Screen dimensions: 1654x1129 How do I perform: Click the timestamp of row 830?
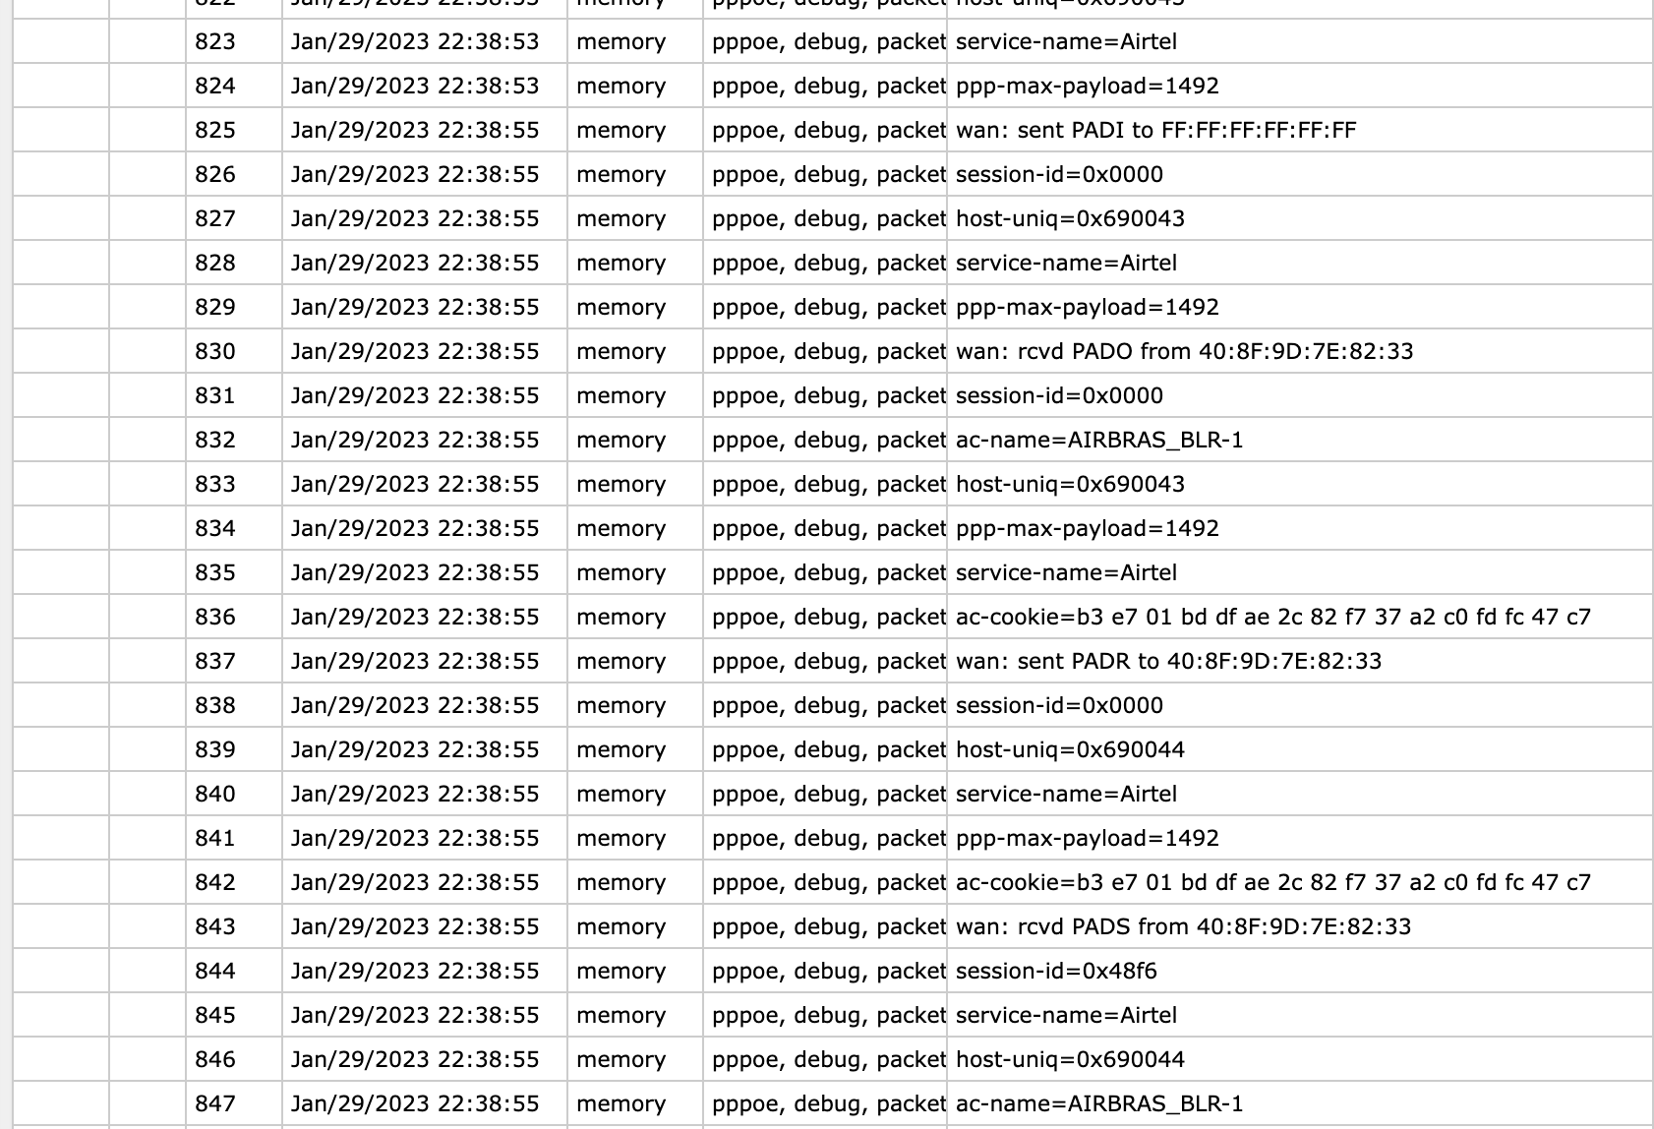point(415,352)
